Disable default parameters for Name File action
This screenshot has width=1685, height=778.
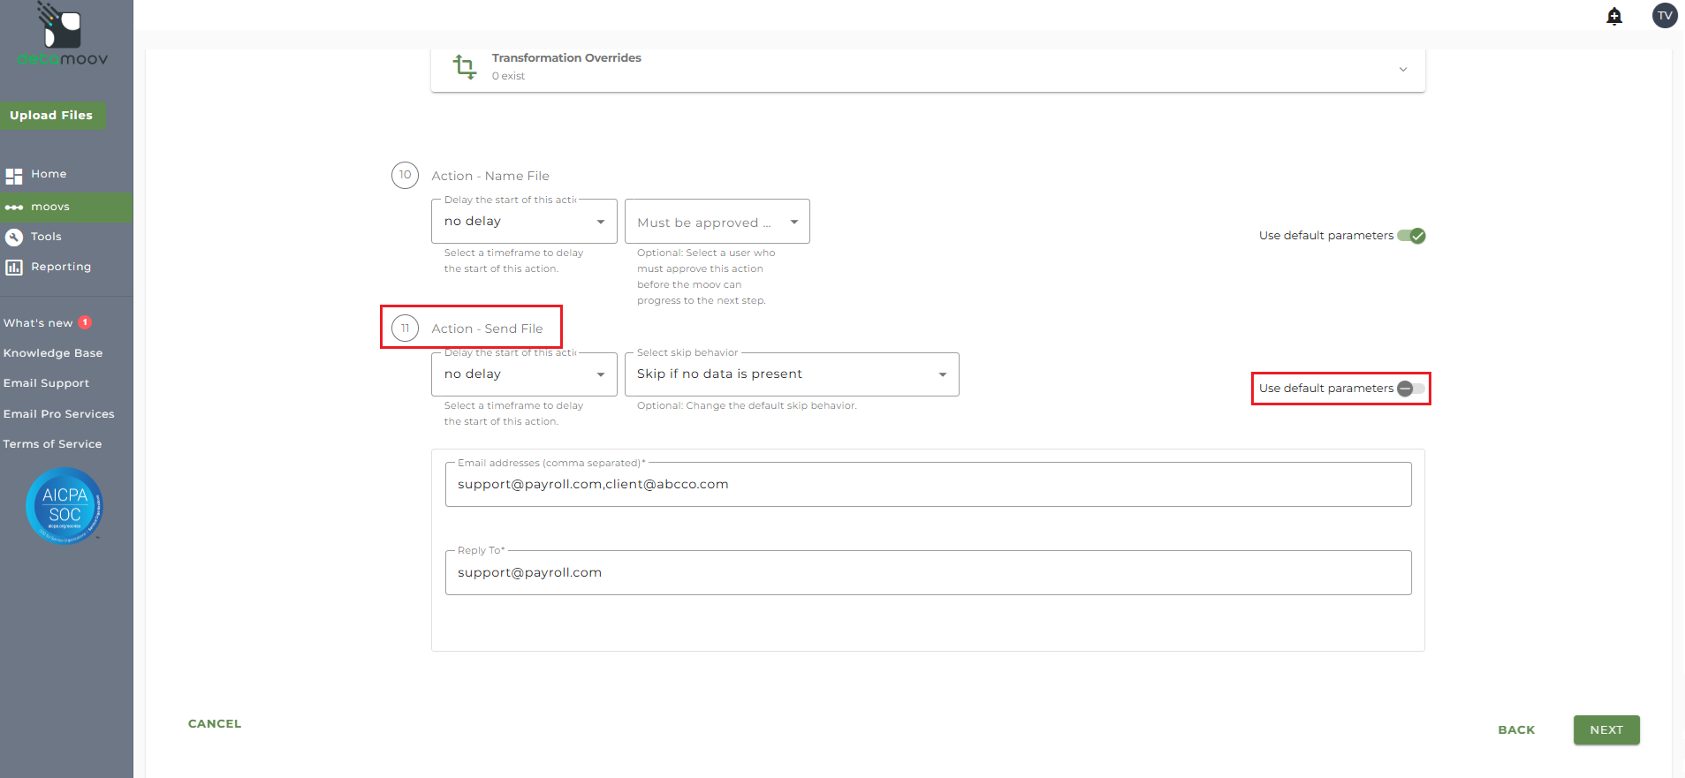1411,236
